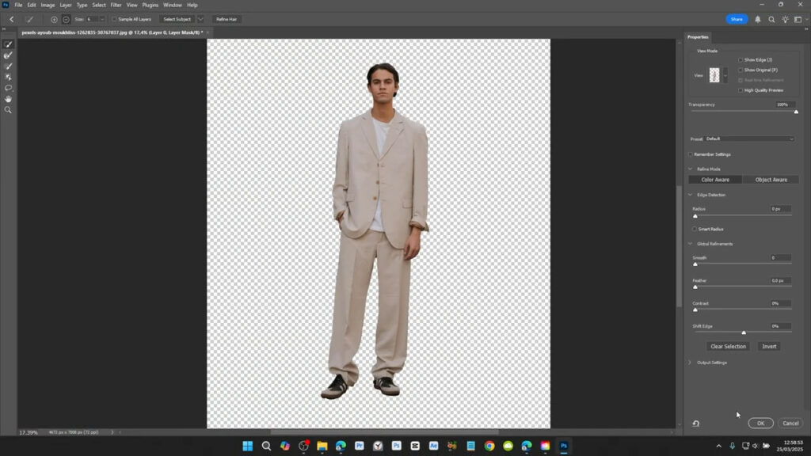Open the Select menu
The height and width of the screenshot is (456, 811).
pos(99,4)
